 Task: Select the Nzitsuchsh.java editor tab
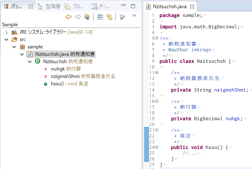[170, 7]
